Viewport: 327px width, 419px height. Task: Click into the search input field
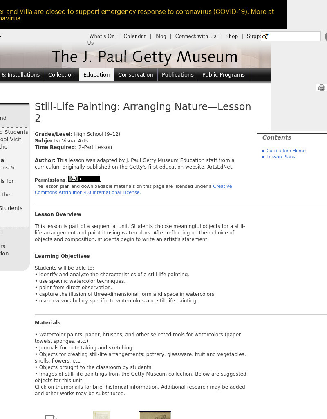[x=291, y=36]
